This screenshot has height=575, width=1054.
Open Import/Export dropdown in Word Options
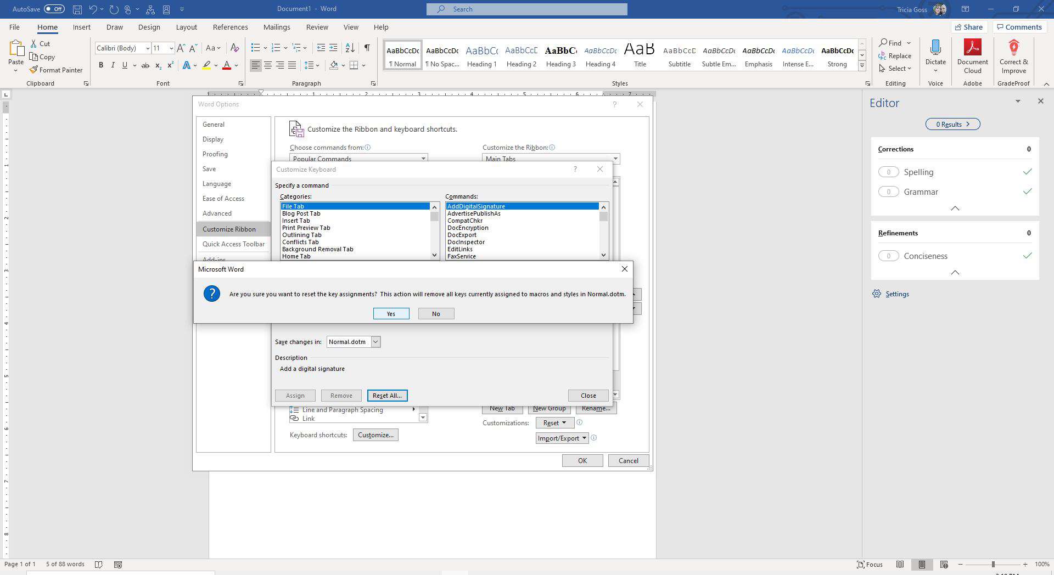click(x=562, y=438)
